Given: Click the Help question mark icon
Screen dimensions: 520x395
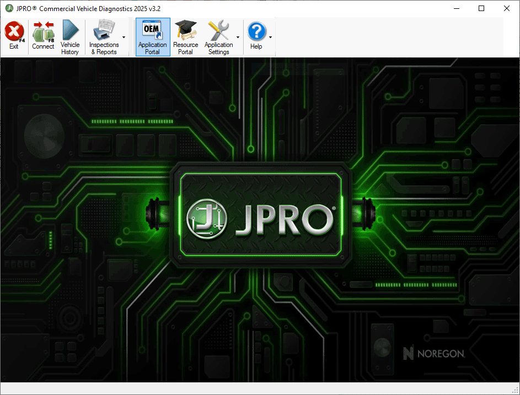Looking at the screenshot, I should coord(257,30).
